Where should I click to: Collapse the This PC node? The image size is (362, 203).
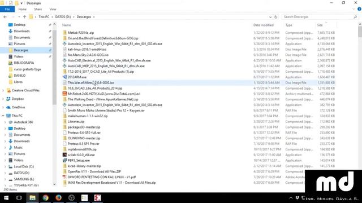(x=3, y=116)
